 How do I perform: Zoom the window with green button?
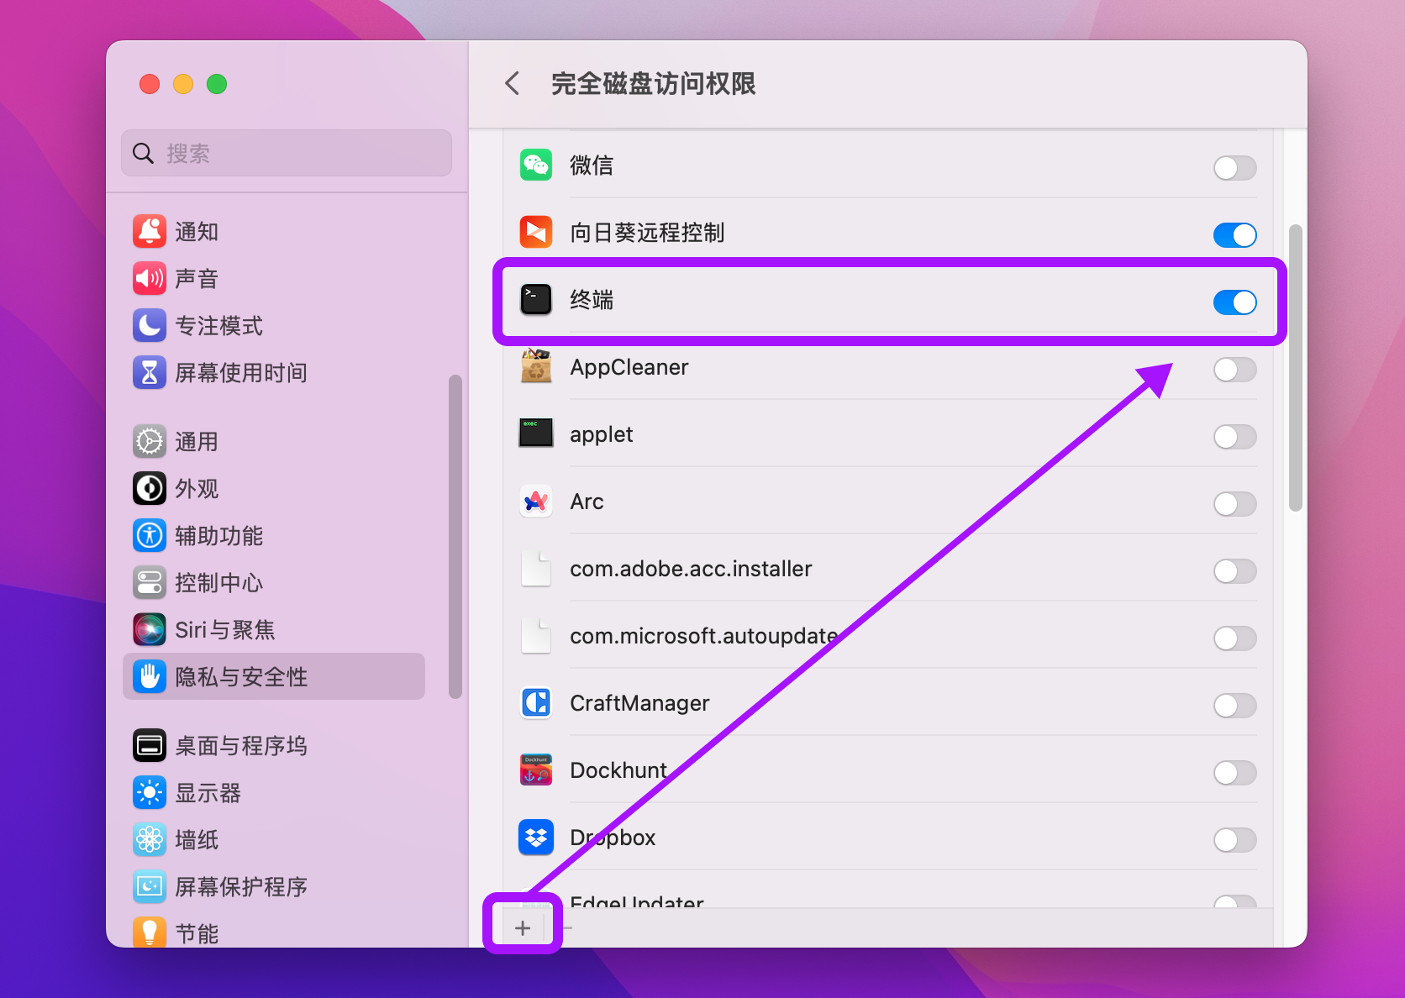pos(217,84)
